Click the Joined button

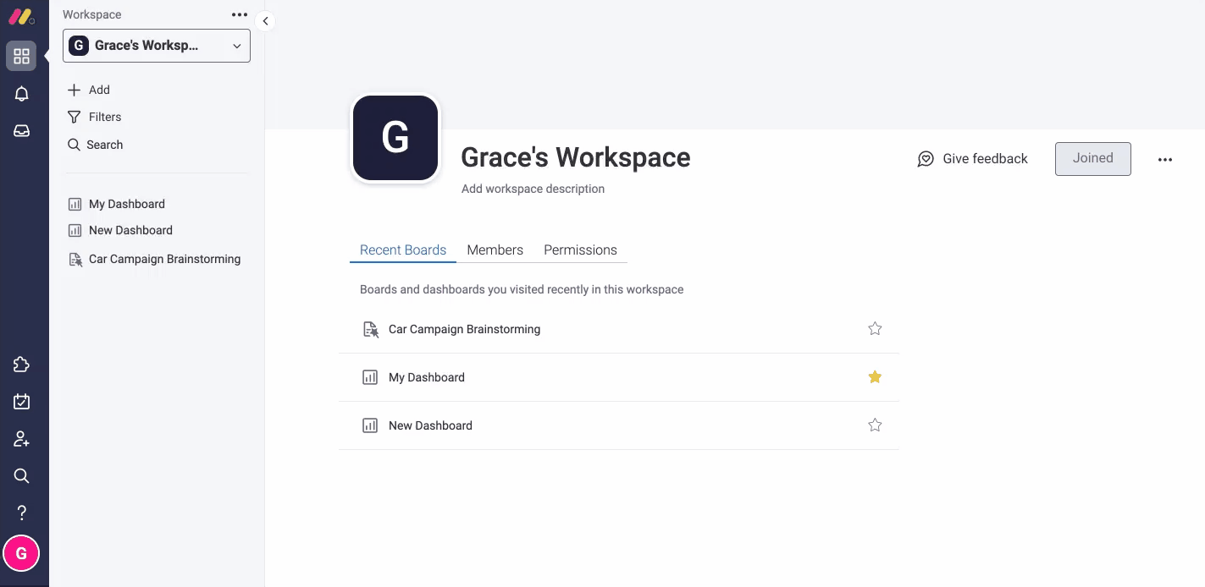[x=1092, y=159]
